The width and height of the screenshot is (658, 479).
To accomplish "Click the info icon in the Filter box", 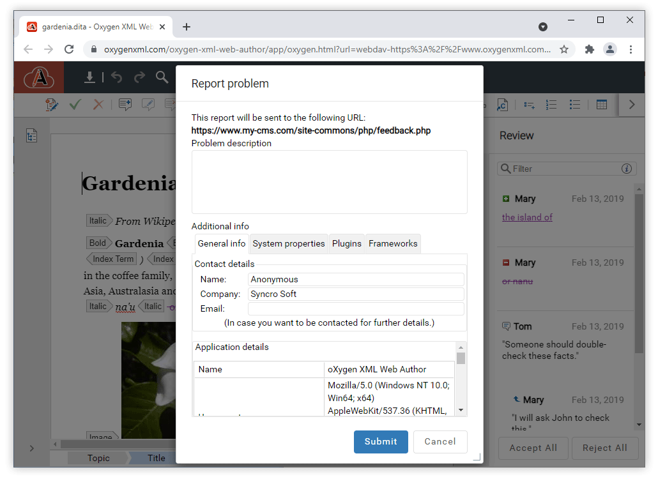I will coord(627,169).
